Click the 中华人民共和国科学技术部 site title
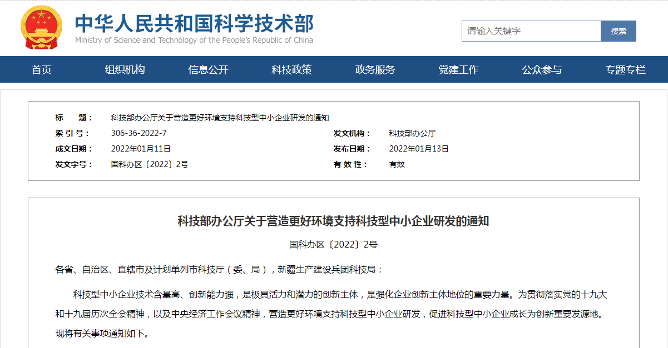Screen dimensions: 668x348 (194, 23)
